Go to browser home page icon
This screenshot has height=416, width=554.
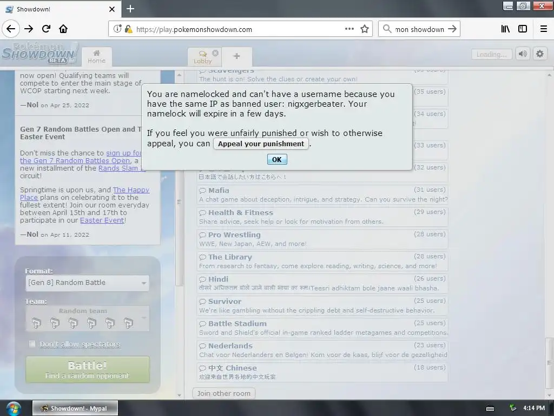63,29
